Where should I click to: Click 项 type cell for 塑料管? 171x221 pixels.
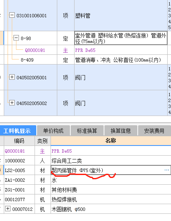(x=66, y=16)
